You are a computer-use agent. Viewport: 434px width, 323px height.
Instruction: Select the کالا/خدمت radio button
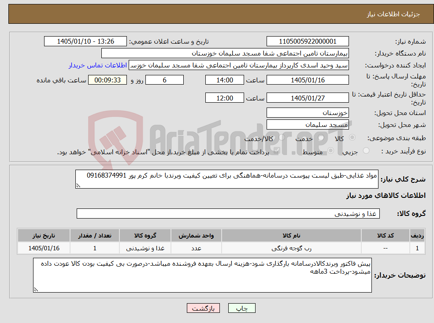click(282, 137)
